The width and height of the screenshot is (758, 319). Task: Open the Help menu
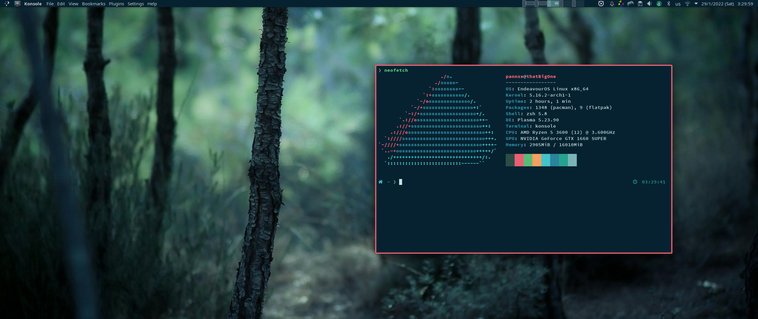[x=152, y=4]
